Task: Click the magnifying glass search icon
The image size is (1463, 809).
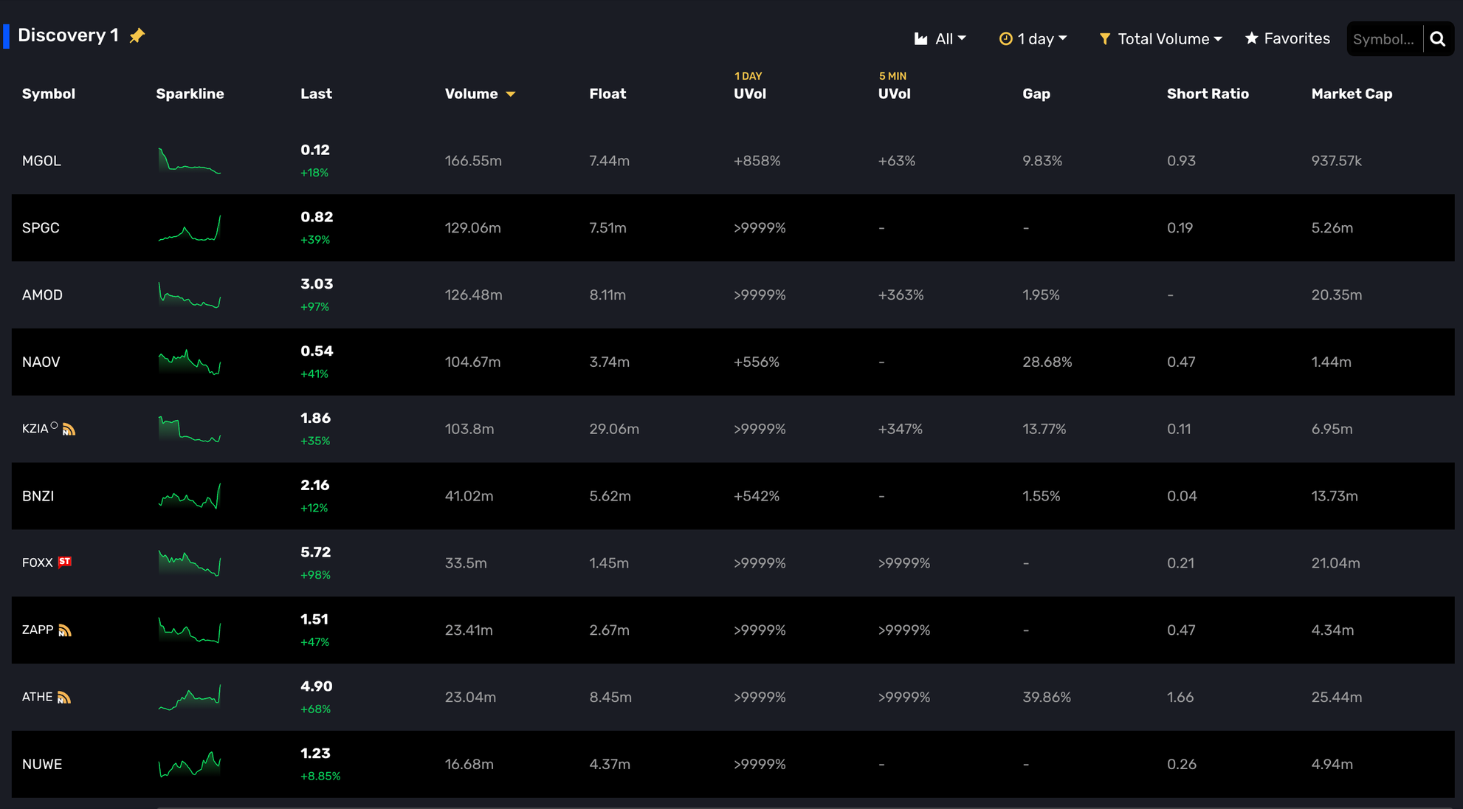Action: point(1437,39)
